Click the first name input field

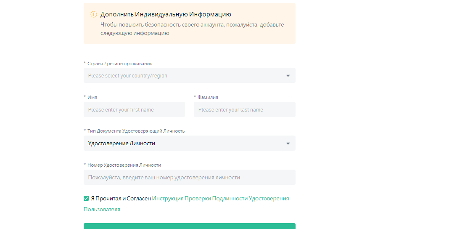pyautogui.click(x=134, y=110)
